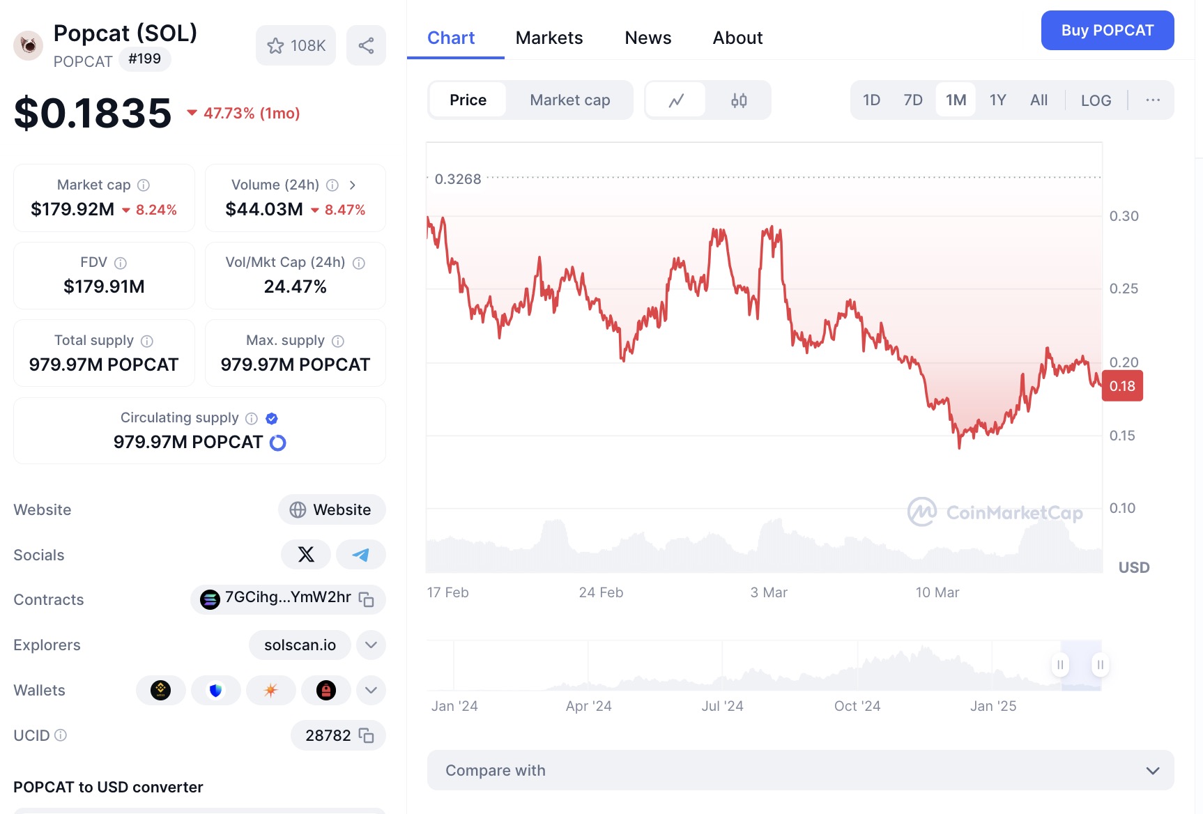1203x814 pixels.
Task: Open the Compare with dropdown
Action: (x=800, y=770)
